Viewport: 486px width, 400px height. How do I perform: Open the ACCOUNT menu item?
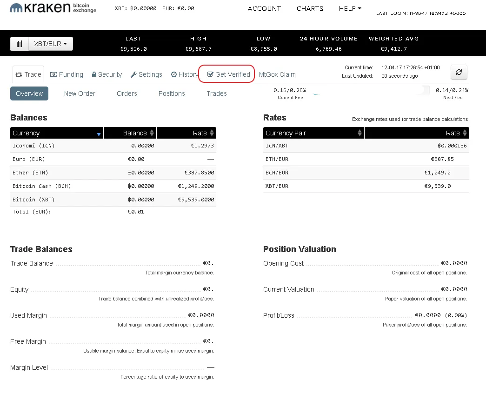[x=264, y=8]
